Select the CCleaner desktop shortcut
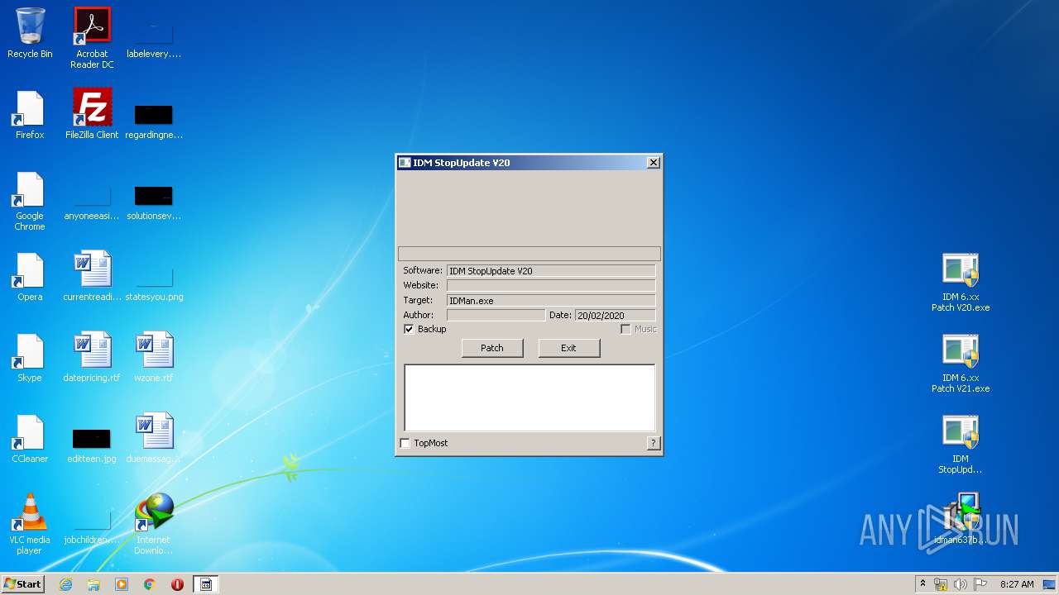This screenshot has height=595, width=1059. click(30, 439)
